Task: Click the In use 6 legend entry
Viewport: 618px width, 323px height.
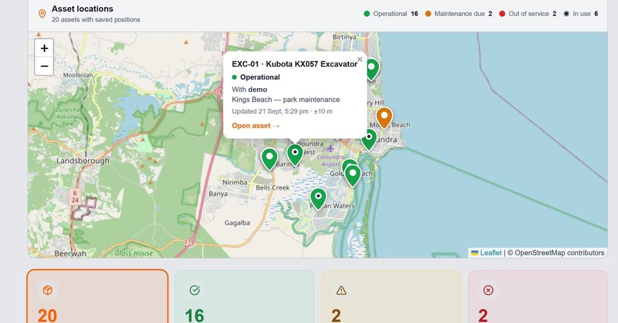Action: 581,14
